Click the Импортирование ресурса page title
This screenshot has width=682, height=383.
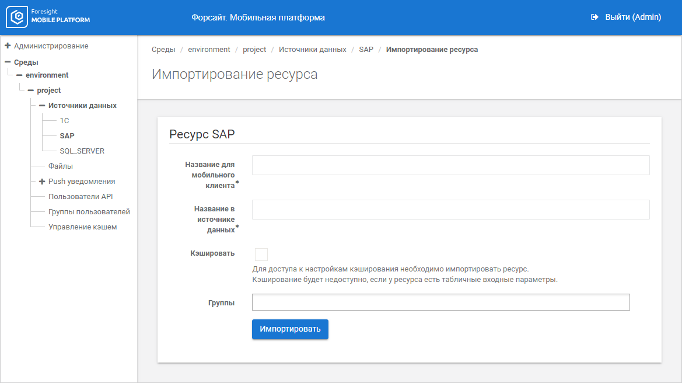[x=235, y=74]
